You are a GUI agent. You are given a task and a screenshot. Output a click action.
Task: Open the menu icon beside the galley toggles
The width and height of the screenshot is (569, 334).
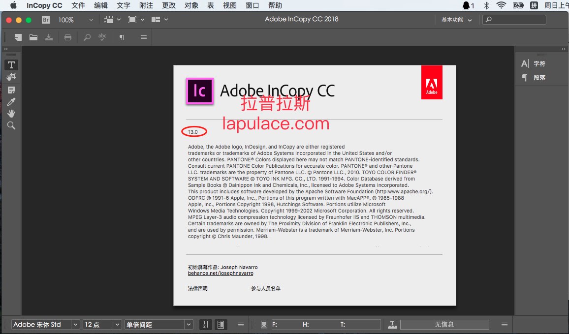tap(241, 325)
